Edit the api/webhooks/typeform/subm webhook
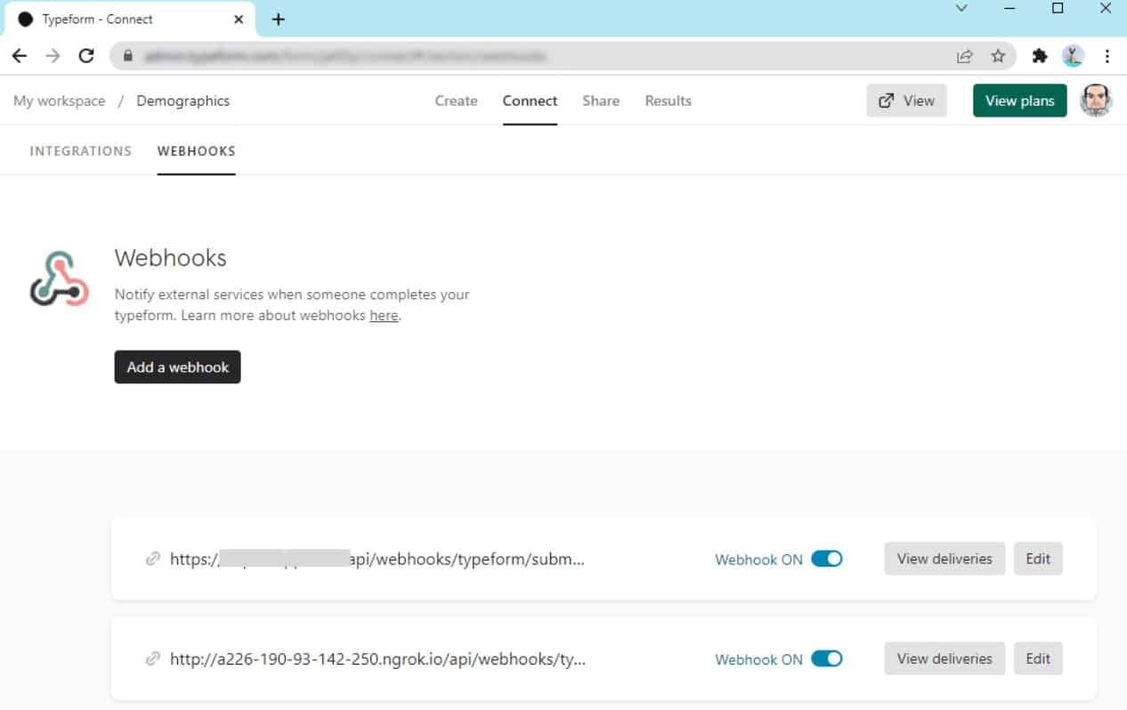This screenshot has height=710, width=1127. 1038,559
